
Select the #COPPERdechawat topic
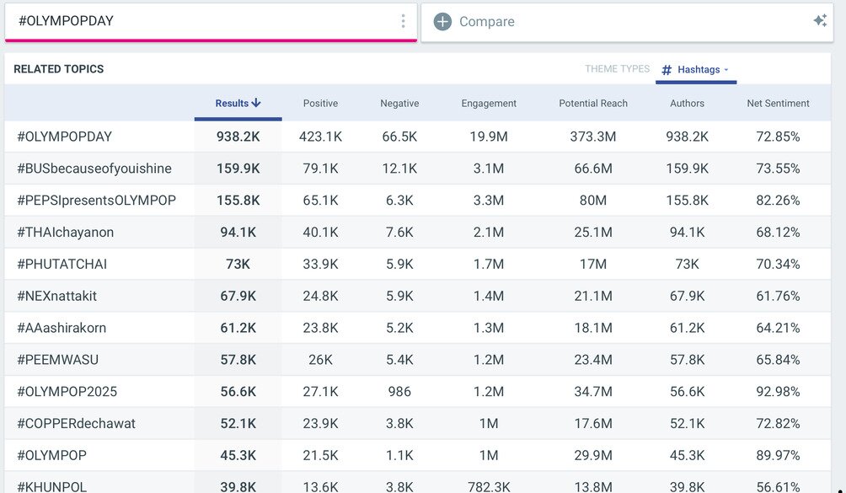tap(76, 423)
